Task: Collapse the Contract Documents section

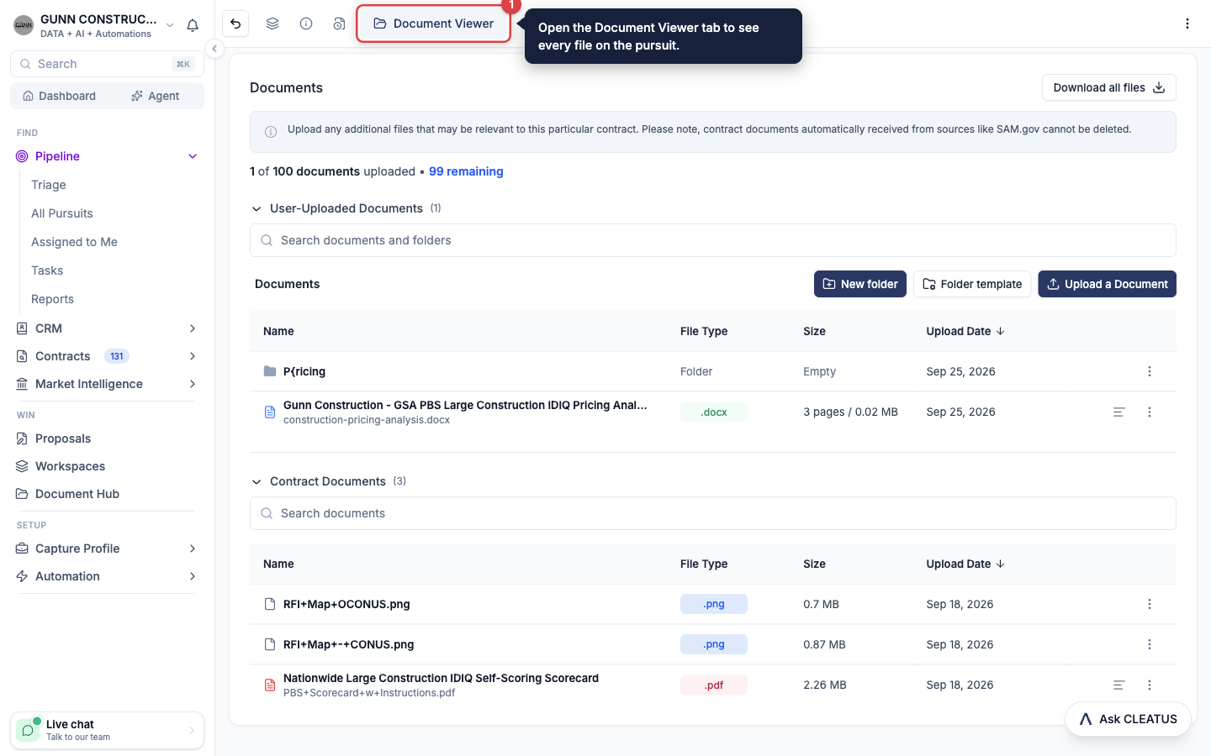Action: click(x=256, y=481)
